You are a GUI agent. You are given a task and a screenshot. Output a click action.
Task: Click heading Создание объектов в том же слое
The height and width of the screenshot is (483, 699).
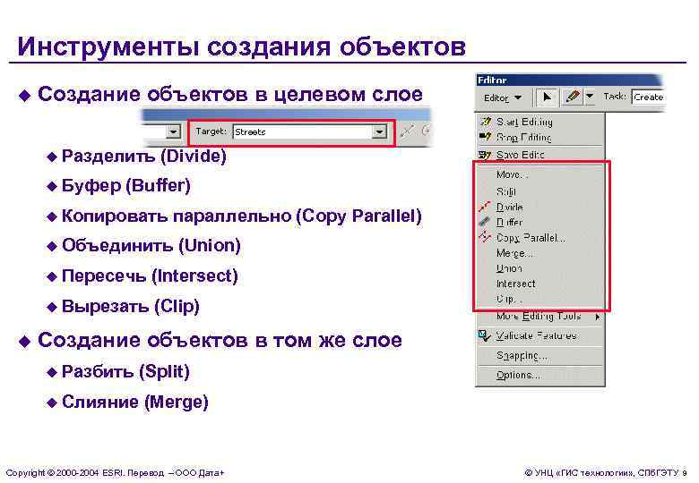click(x=220, y=340)
